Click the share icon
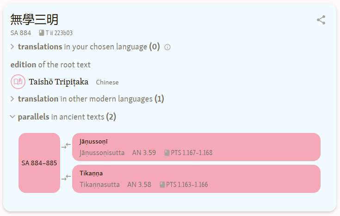The width and height of the screenshot is (340, 216). pyautogui.click(x=321, y=20)
